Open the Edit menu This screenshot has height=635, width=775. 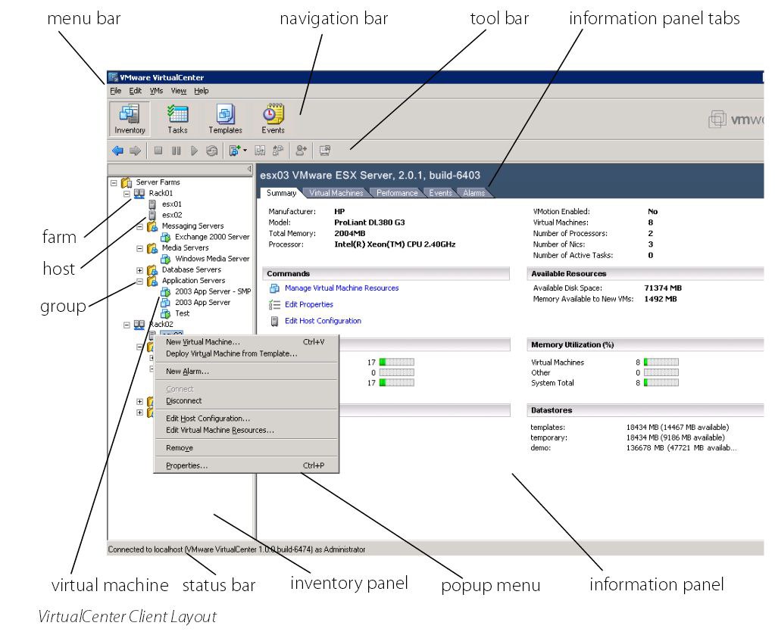(136, 91)
